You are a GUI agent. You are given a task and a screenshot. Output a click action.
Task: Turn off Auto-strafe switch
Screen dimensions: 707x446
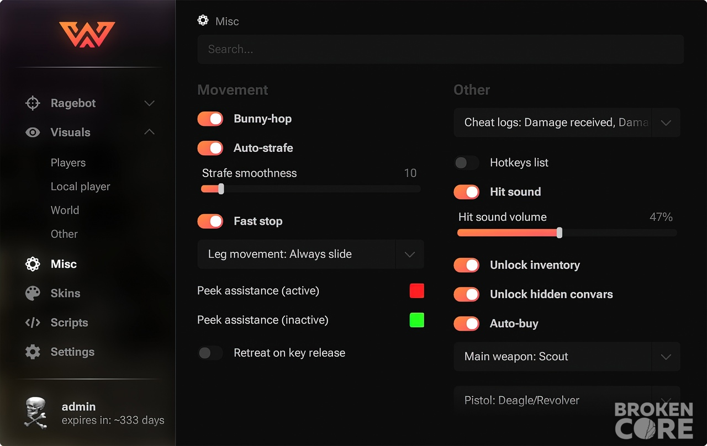[210, 148]
